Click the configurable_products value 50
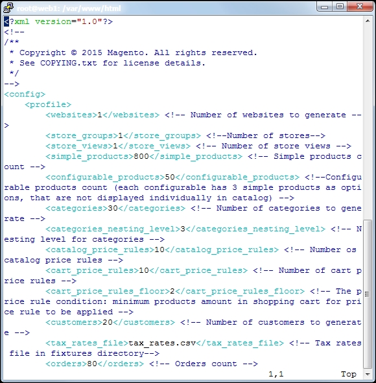Image resolution: width=376 pixels, height=383 pixels. 170,178
